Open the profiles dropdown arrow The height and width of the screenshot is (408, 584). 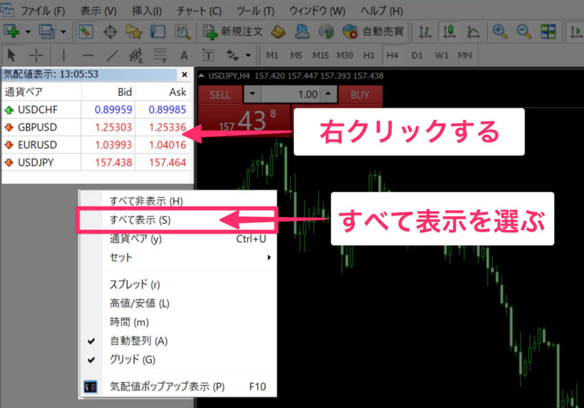click(63, 31)
